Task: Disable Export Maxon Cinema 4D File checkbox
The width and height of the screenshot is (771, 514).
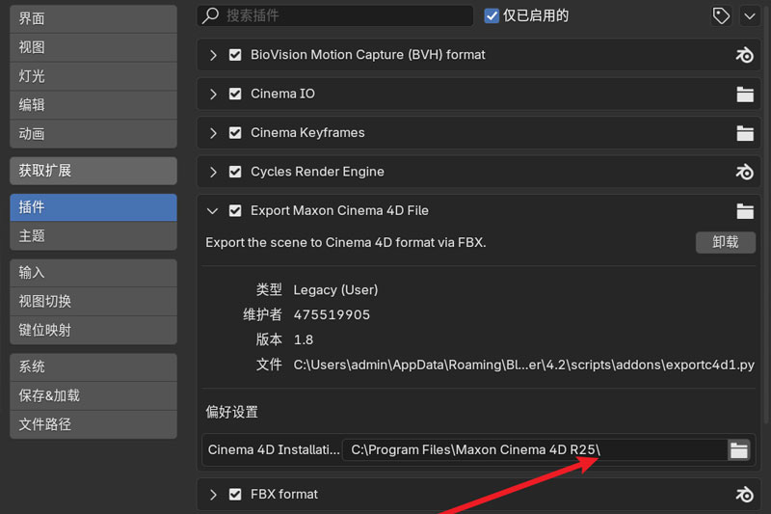Action: [235, 210]
